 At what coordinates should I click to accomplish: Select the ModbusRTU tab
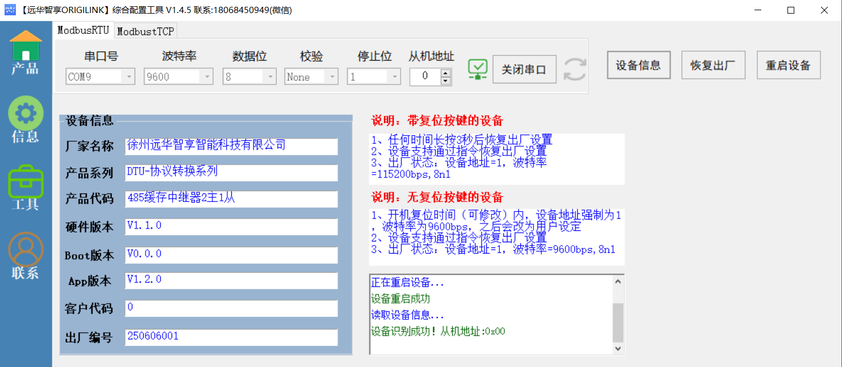[83, 30]
